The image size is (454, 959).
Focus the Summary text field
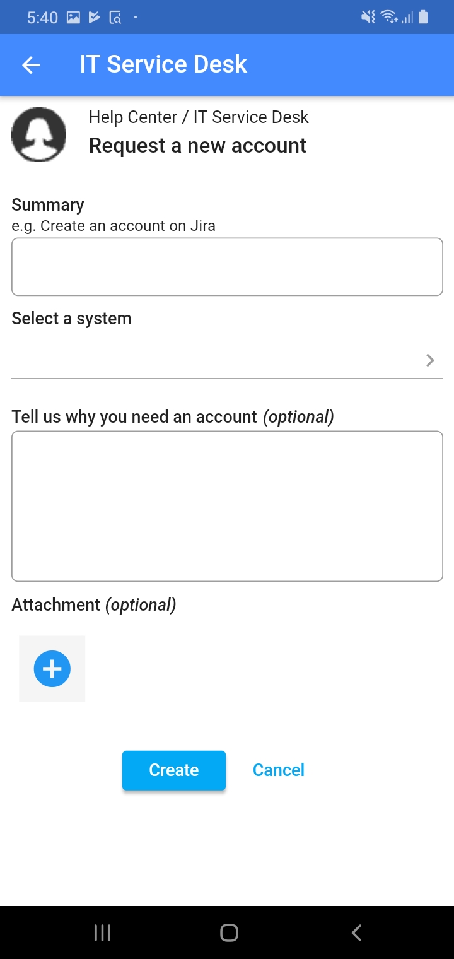click(x=227, y=266)
